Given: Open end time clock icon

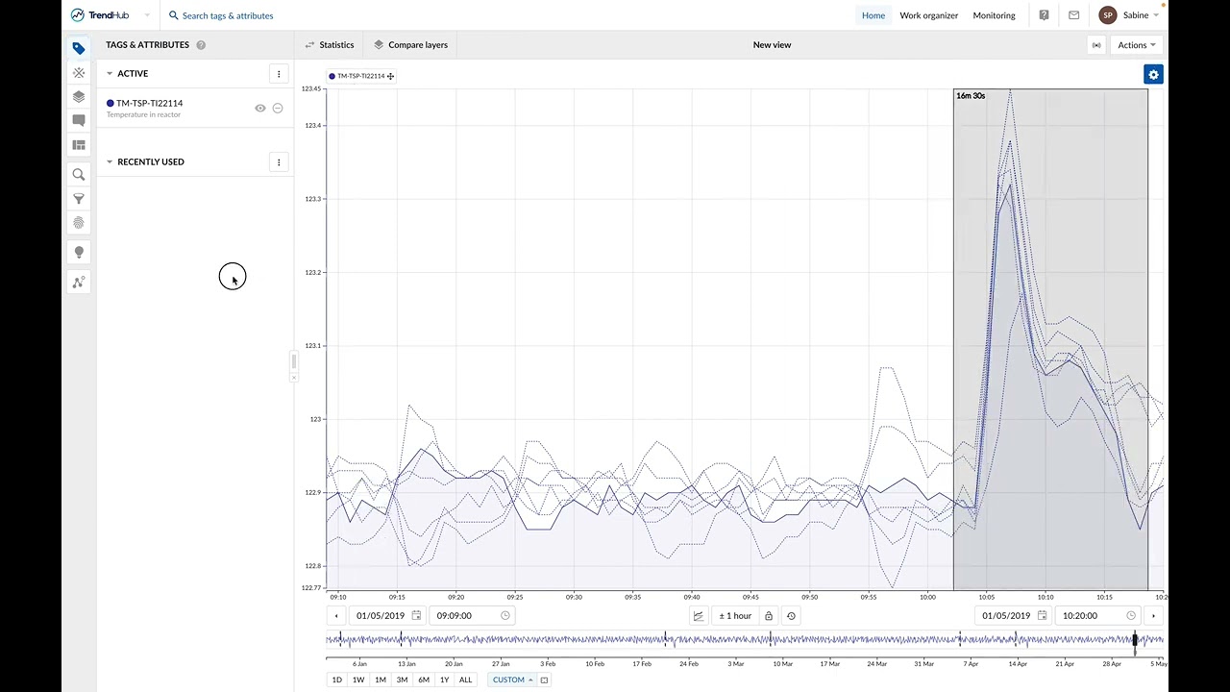Looking at the screenshot, I should click(x=1130, y=615).
